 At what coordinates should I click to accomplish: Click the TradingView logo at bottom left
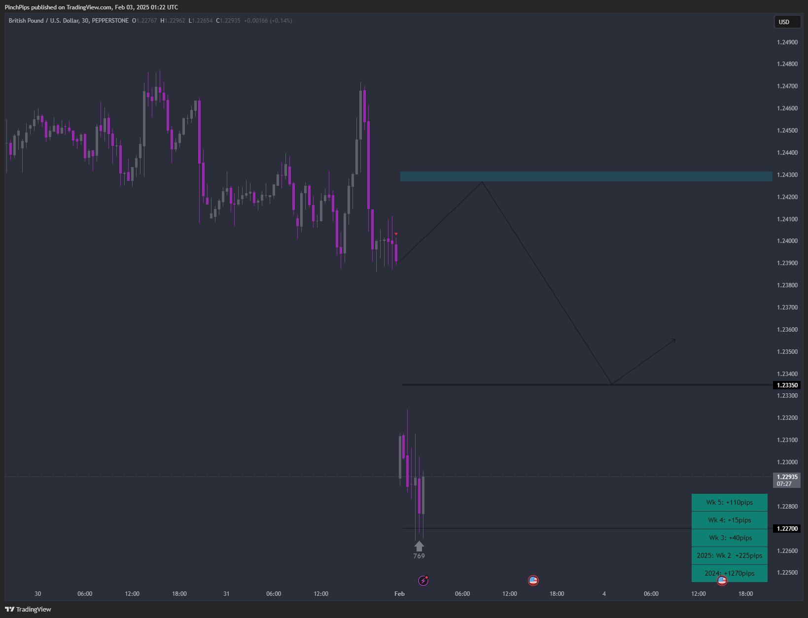(28, 609)
